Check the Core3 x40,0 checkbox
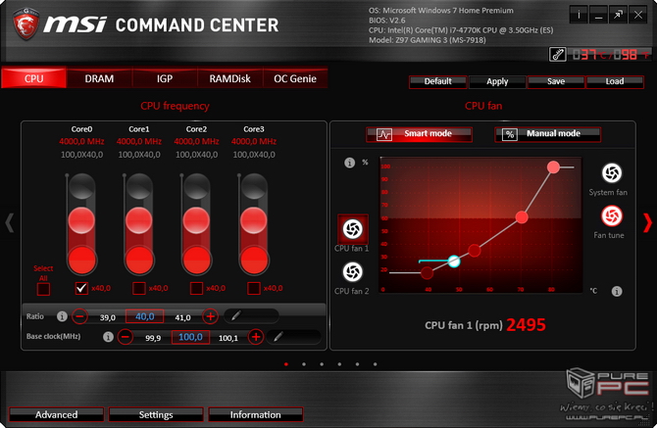 254,288
